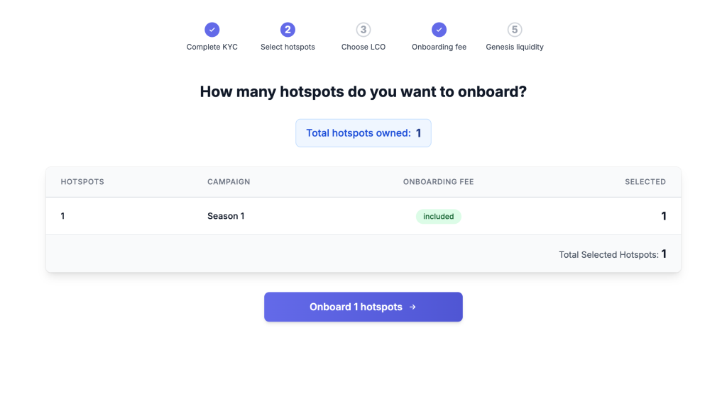Click the Onboarding fee checkmark icon
This screenshot has height=403, width=727.
pyautogui.click(x=439, y=30)
